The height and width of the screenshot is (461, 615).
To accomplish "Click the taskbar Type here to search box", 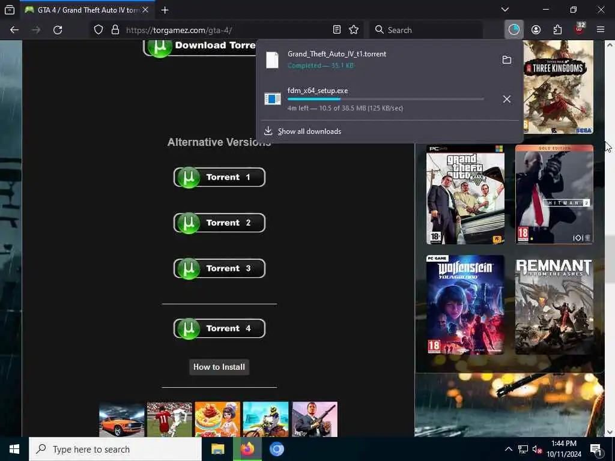I will (115, 449).
